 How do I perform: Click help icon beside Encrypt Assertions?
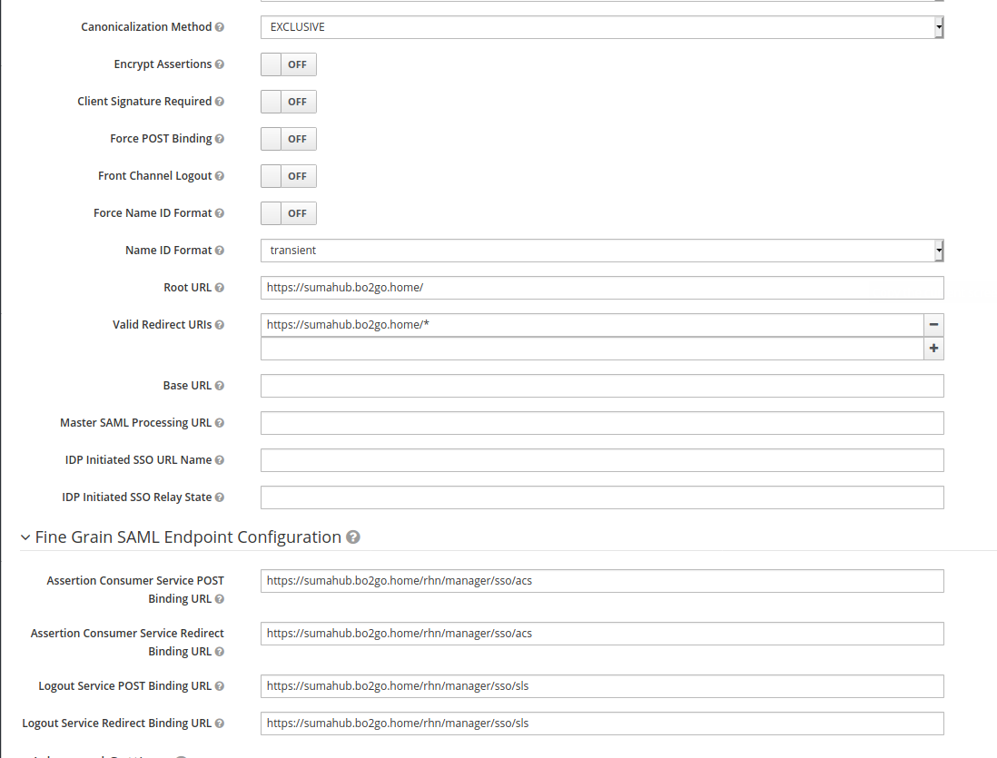coord(220,64)
